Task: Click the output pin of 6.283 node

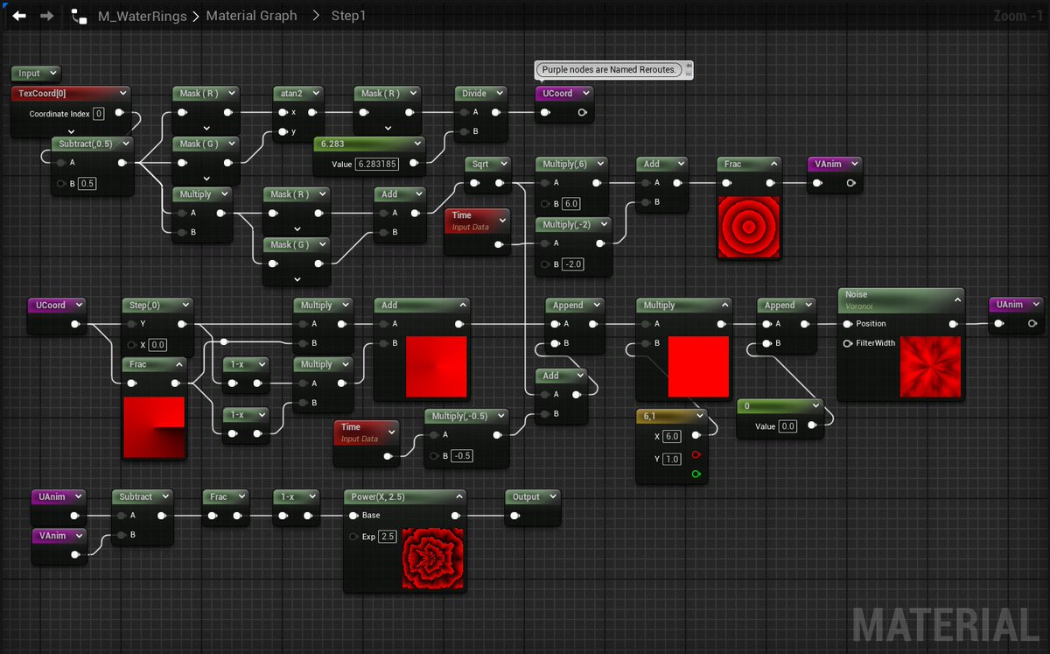Action: point(414,164)
